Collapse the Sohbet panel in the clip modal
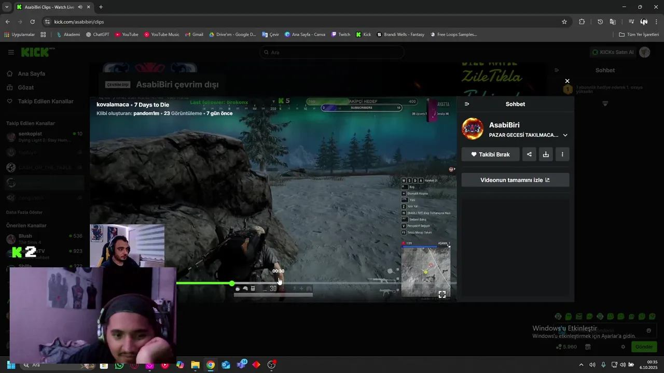 pos(467,104)
